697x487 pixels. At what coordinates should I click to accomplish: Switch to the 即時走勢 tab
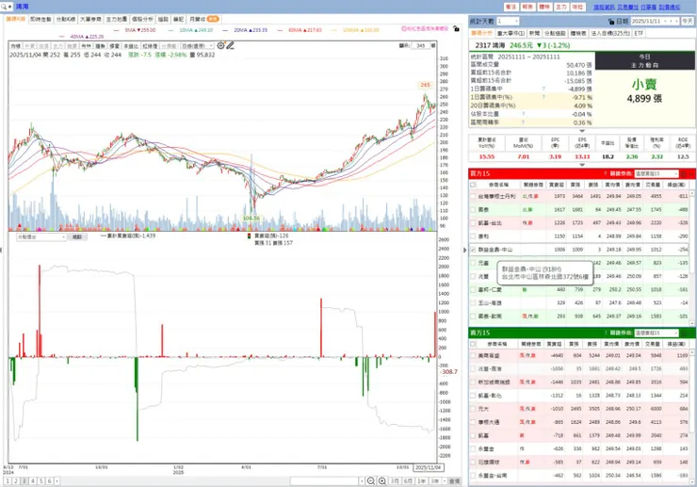[41, 19]
